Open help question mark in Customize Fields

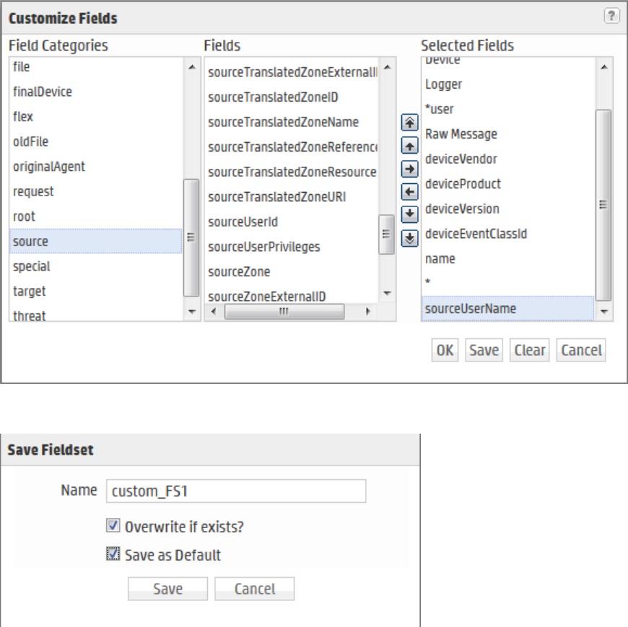click(x=611, y=17)
